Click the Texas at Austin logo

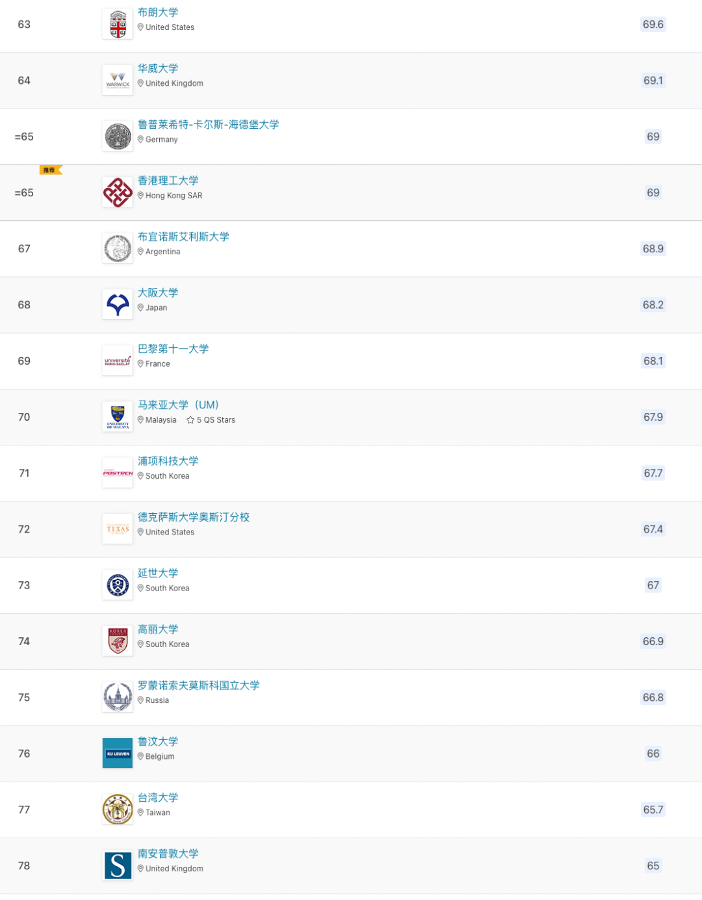tap(117, 528)
